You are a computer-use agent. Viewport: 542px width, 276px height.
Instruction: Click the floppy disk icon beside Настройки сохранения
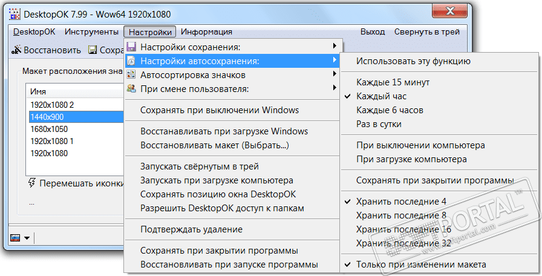tap(131, 47)
